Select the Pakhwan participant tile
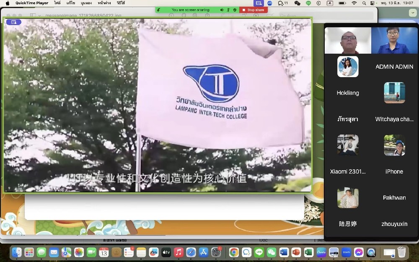The width and height of the screenshot is (419, 262). [394, 198]
